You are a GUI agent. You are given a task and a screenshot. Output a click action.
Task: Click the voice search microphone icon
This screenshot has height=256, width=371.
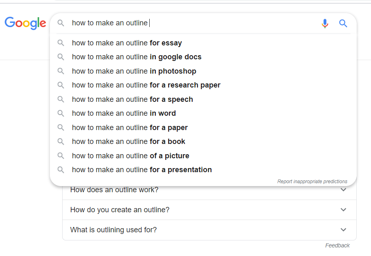coord(325,23)
